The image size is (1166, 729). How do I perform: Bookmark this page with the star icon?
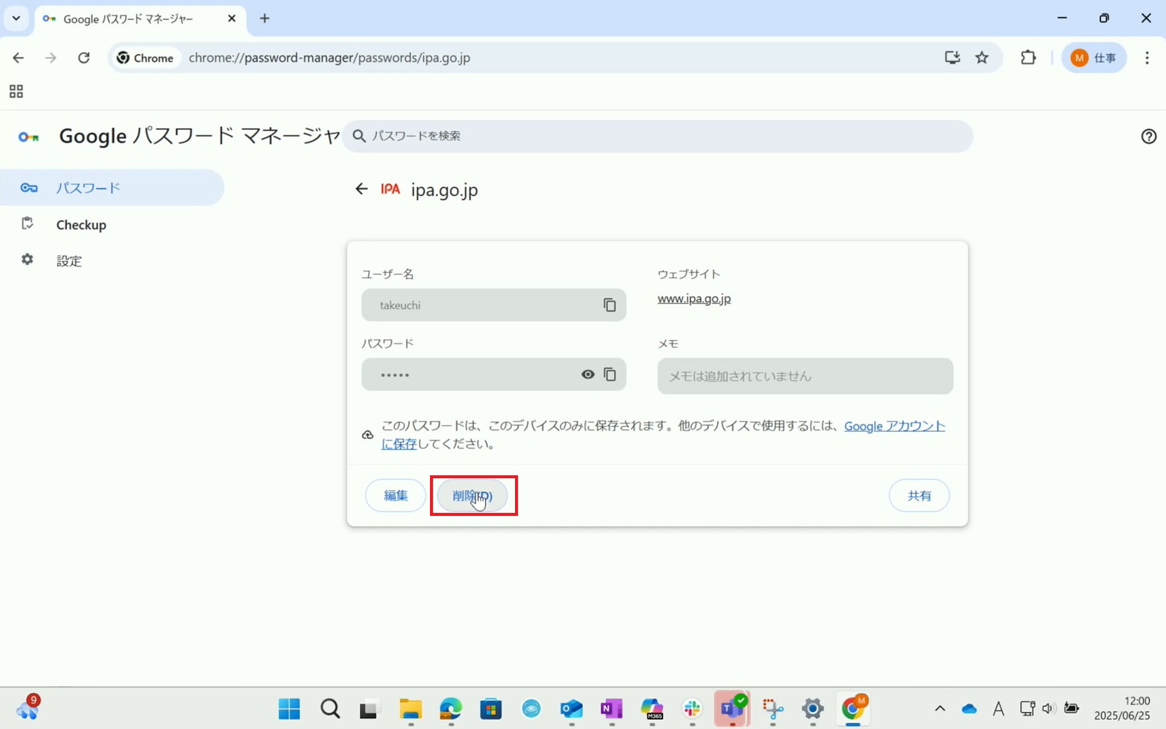point(982,58)
